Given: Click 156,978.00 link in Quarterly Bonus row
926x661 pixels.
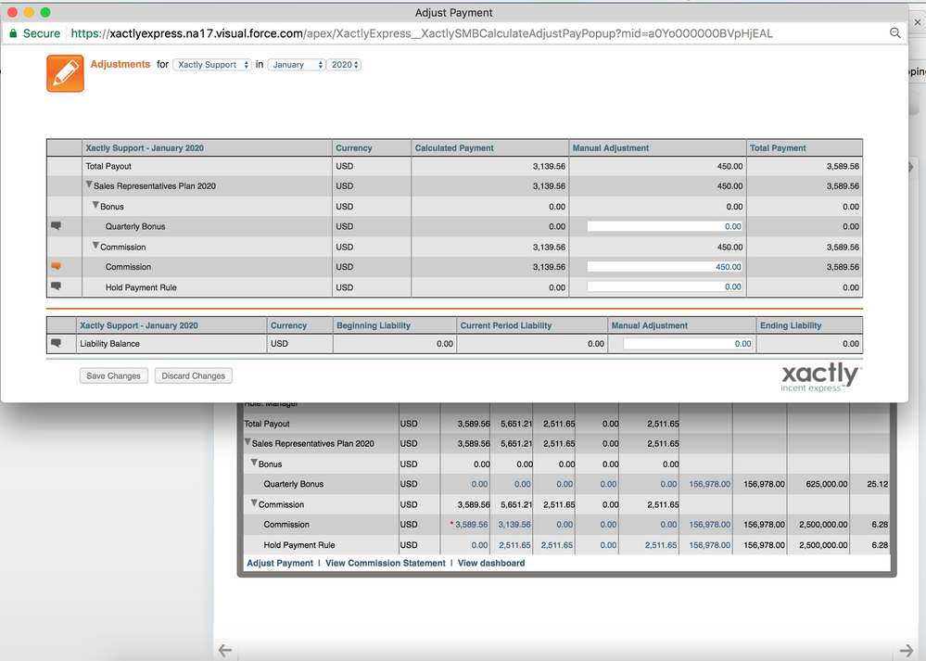Looking at the screenshot, I should pyautogui.click(x=710, y=484).
